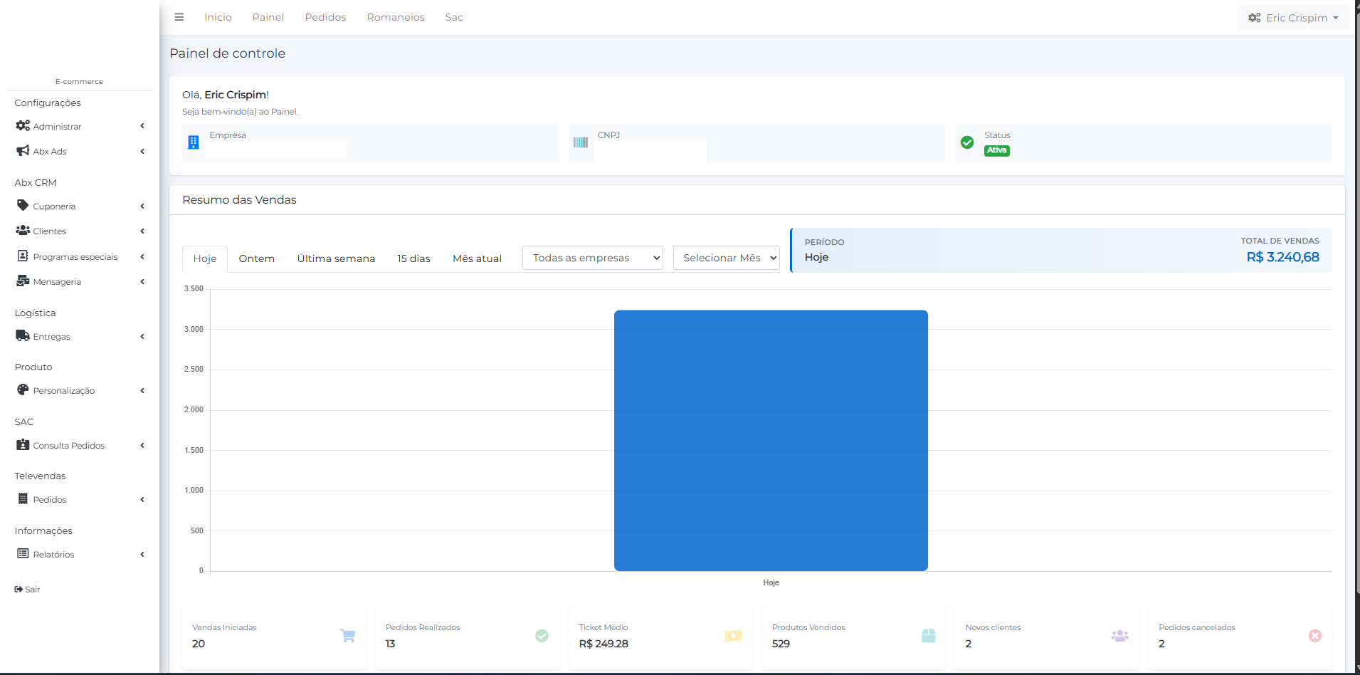Open the Todas as empresas dropdown
The height and width of the screenshot is (675, 1360).
592,258
